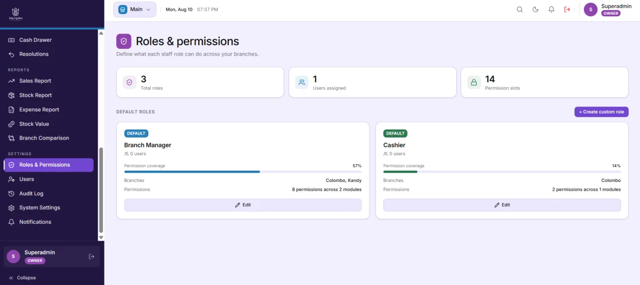Click "8 permissions across 2 modules" text
Viewport: 640px width, 285px height.
pos(327,189)
